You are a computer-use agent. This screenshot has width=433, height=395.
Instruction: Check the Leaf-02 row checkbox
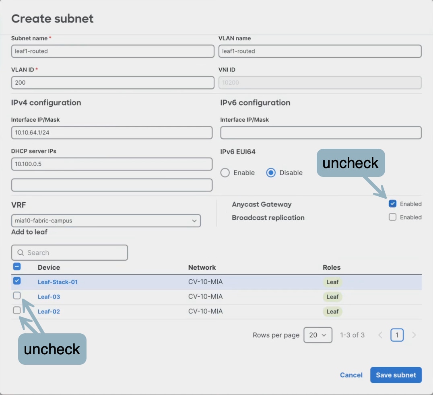(17, 310)
